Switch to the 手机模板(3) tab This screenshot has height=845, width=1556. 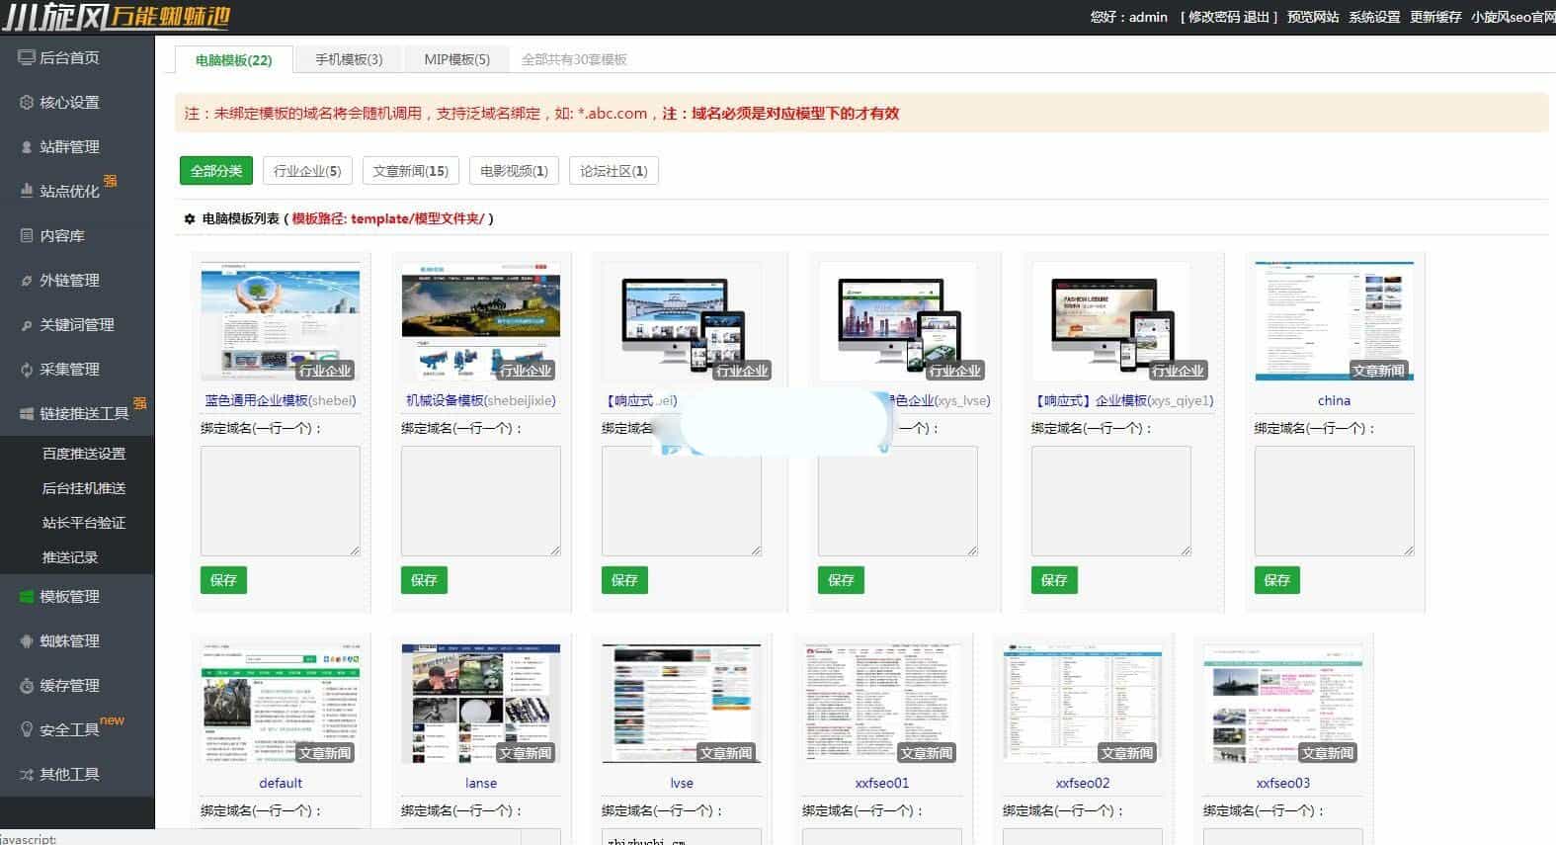[349, 59]
